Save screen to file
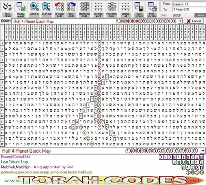This screenshot has height=185, width=206. (x=139, y=9)
